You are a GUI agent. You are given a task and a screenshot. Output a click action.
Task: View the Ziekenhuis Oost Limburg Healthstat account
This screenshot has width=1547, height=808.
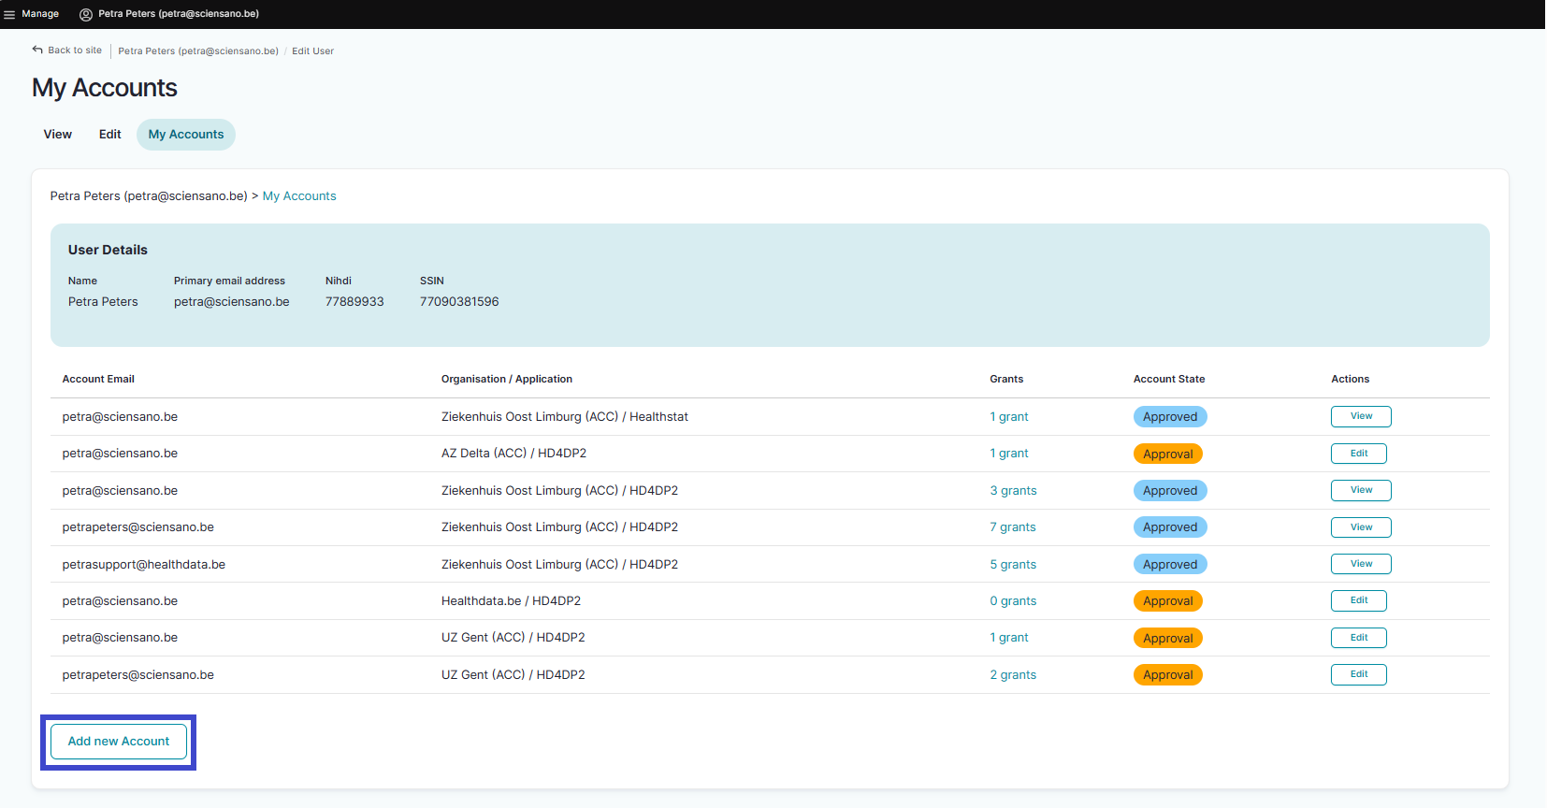1361,417
